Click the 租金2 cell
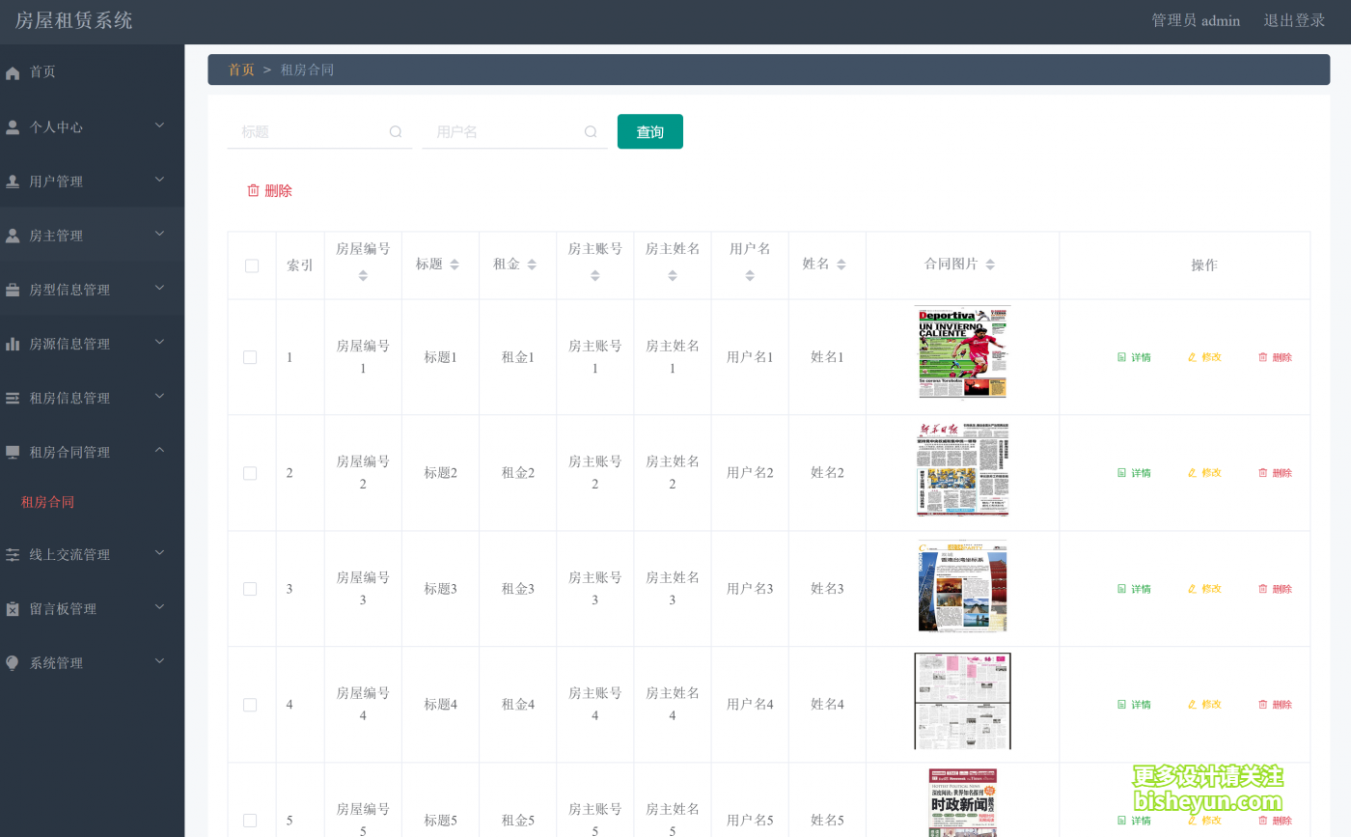The height and width of the screenshot is (837, 1351). point(518,473)
